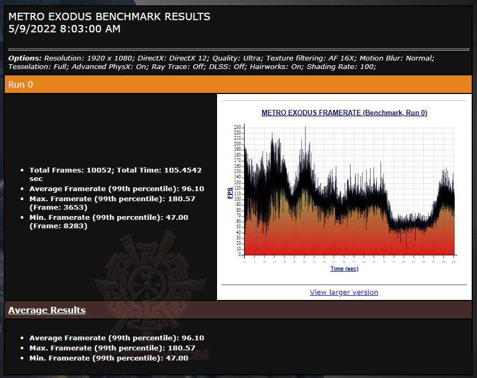Viewport: 477px width, 378px height.
Task: Click the Hairworks: On option text
Action: point(277,67)
